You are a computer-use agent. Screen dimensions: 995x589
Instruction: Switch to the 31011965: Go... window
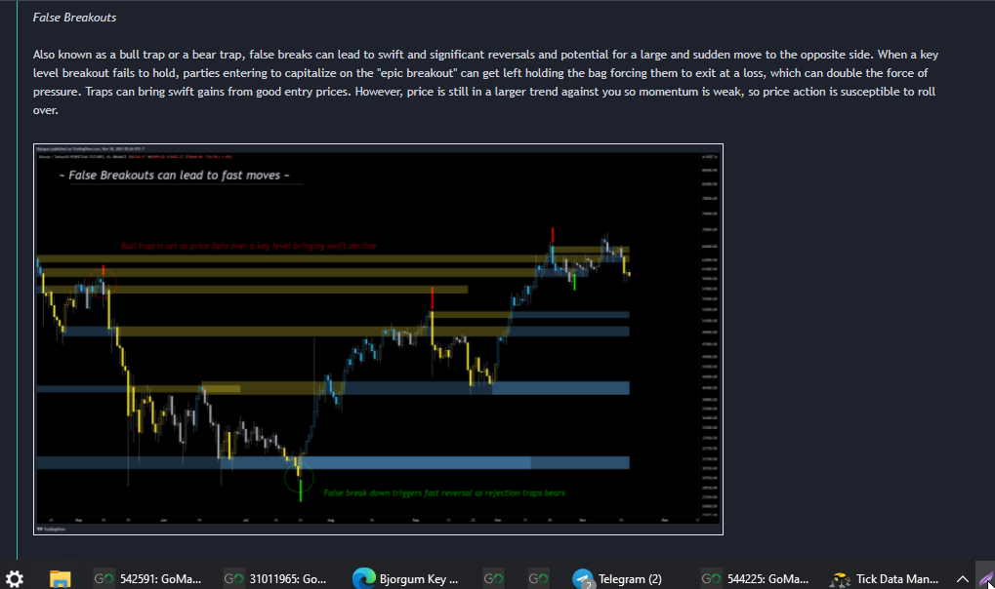[274, 578]
